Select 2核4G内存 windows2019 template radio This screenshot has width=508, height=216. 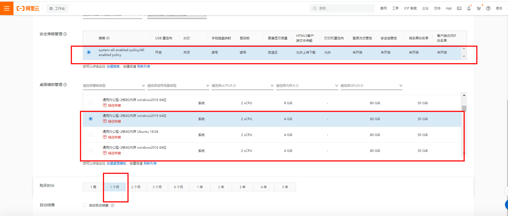(91, 119)
